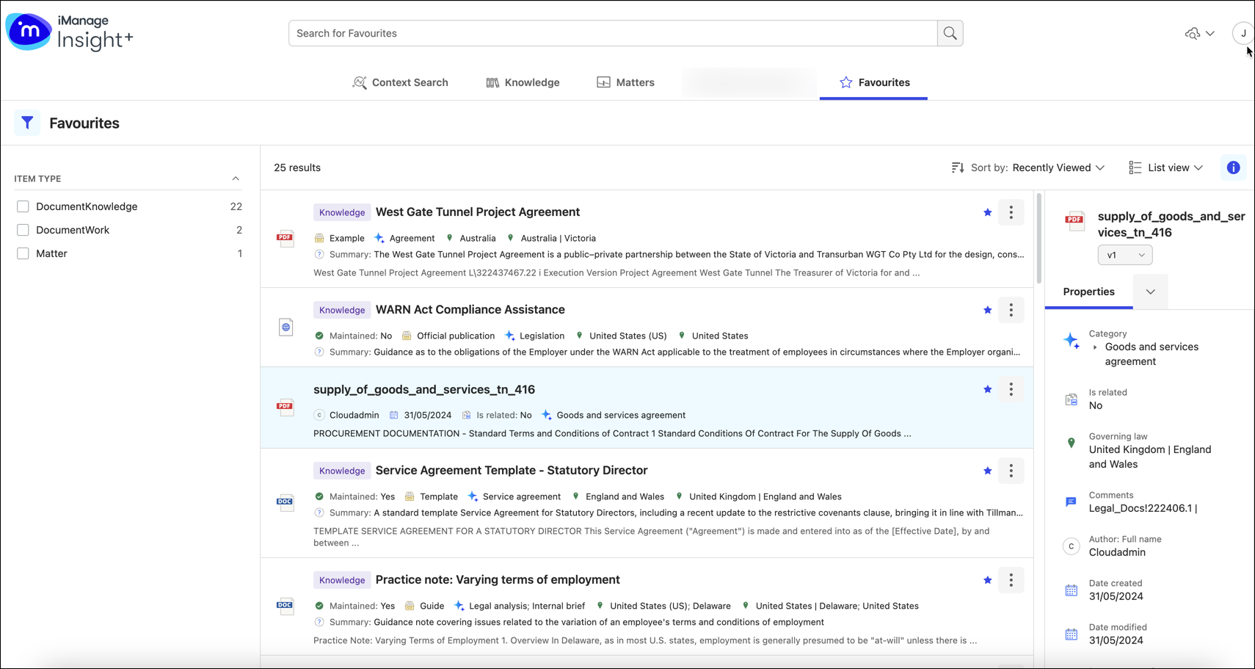Click star on Service Agreement Template result
Image resolution: width=1255 pixels, height=669 pixels.
click(x=987, y=471)
